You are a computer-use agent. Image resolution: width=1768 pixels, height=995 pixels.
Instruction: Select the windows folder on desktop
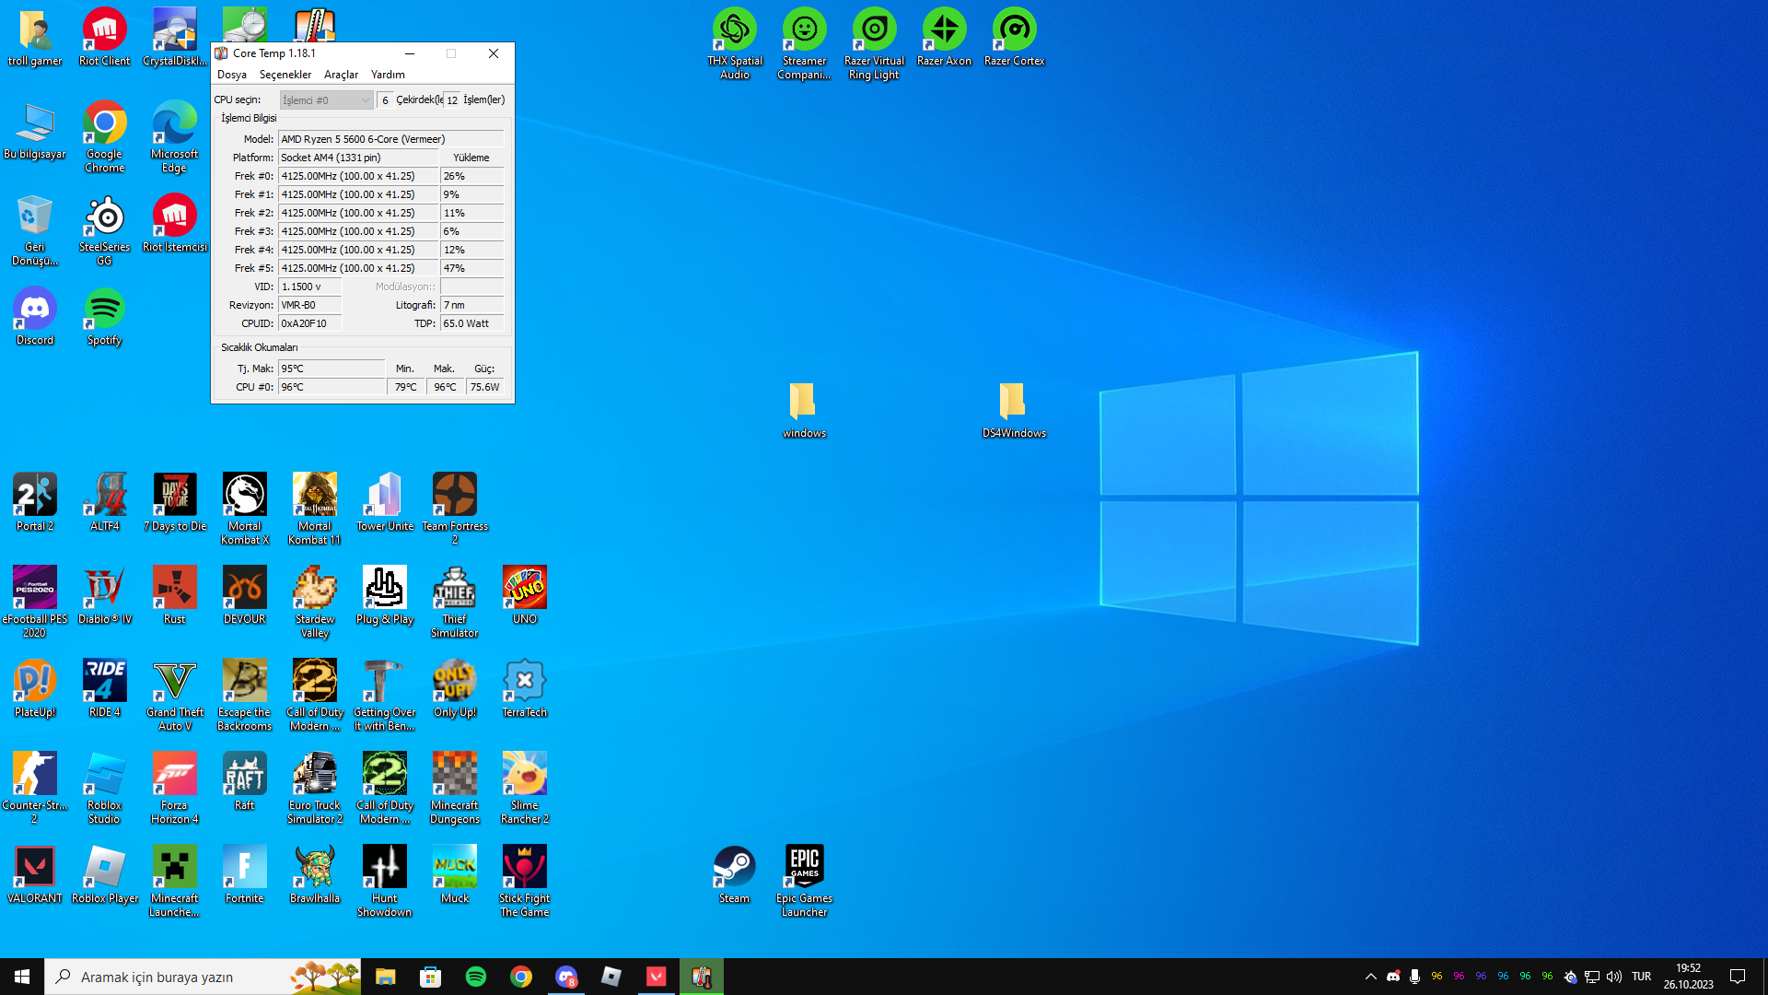pyautogui.click(x=805, y=410)
